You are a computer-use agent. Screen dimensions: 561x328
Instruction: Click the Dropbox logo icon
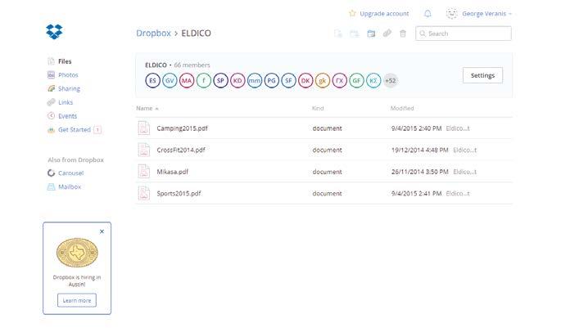click(54, 31)
